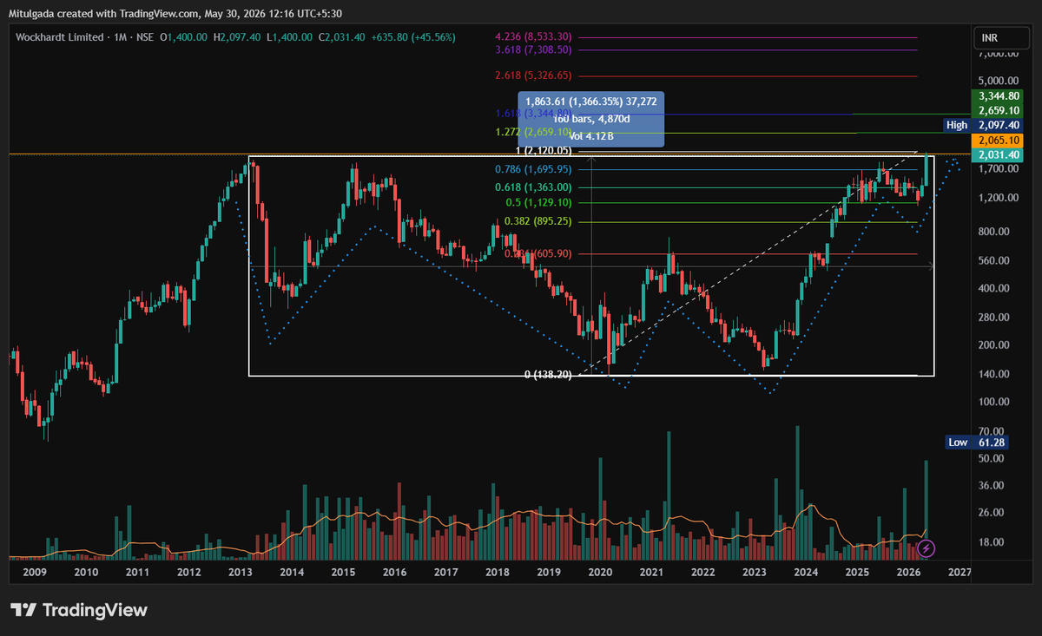
Task: Select the 0.382 (895.25) Fibonacci label
Action: click(540, 221)
